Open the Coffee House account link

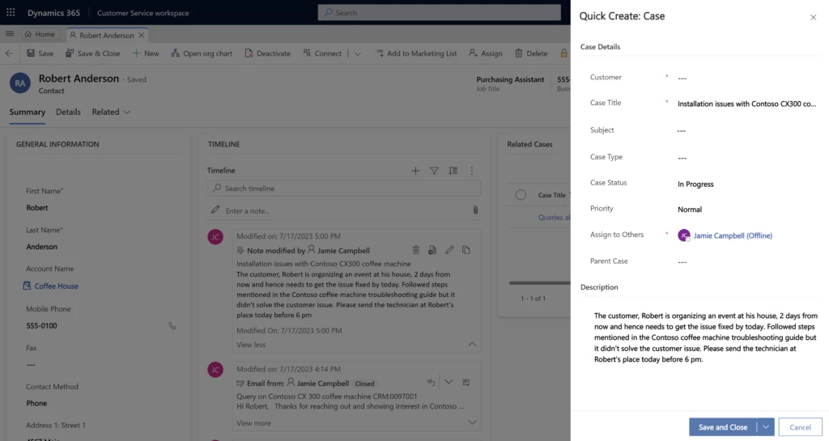56,286
